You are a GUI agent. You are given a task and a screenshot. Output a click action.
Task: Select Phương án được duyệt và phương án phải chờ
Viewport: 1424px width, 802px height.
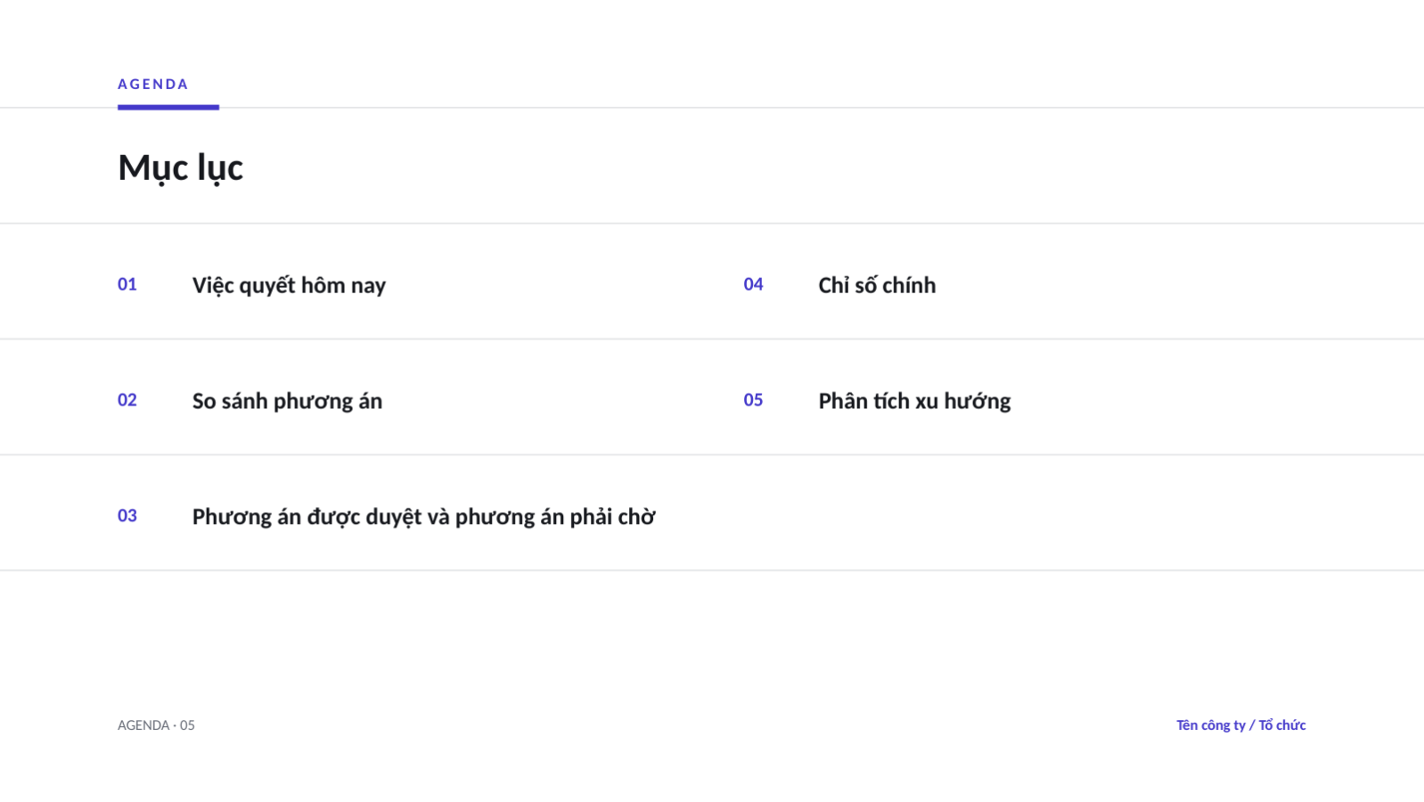[423, 517]
